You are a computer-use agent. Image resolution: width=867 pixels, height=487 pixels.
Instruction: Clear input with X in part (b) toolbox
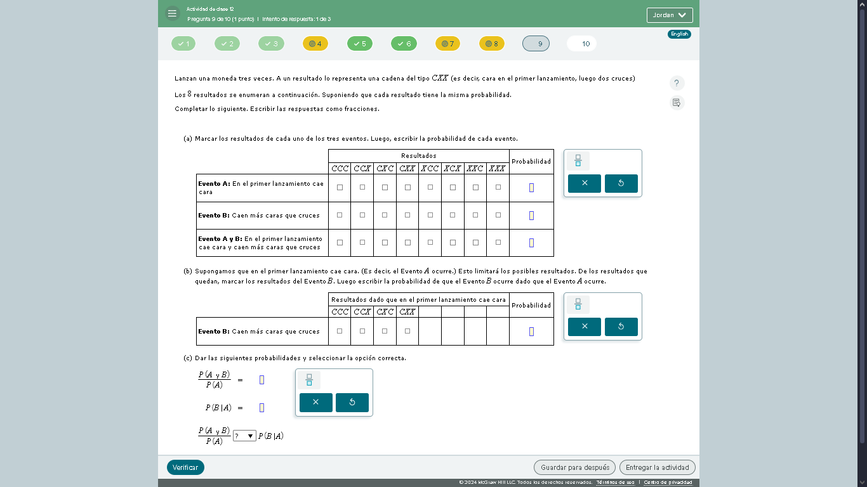pyautogui.click(x=585, y=327)
